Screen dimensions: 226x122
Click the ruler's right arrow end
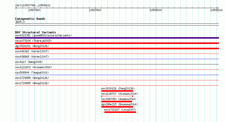tap(218, 8)
